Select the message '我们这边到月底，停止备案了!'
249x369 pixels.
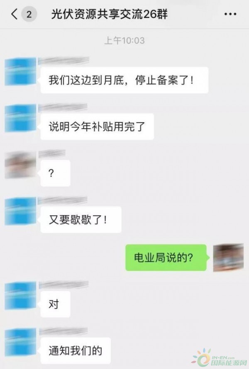point(124,80)
